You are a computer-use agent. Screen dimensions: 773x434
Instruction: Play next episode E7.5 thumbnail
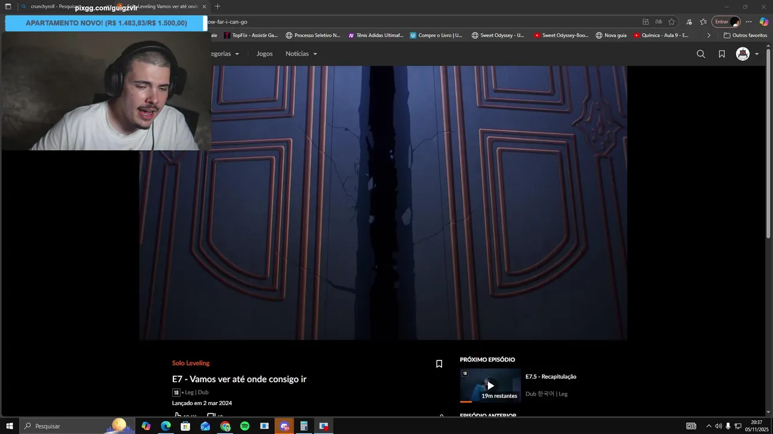click(x=490, y=385)
